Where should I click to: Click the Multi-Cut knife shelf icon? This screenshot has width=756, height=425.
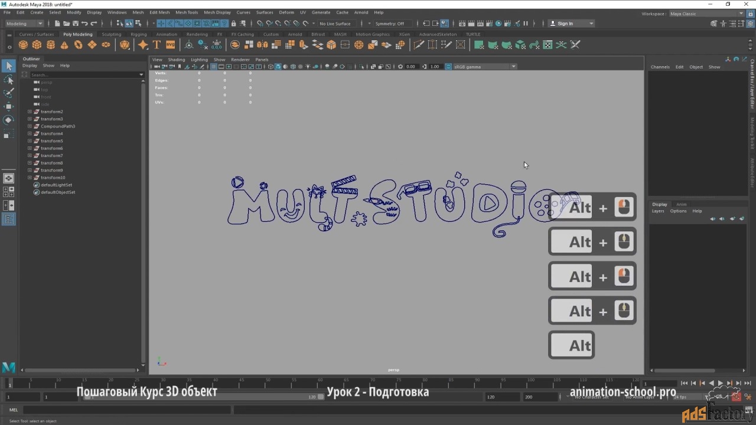pos(419,45)
